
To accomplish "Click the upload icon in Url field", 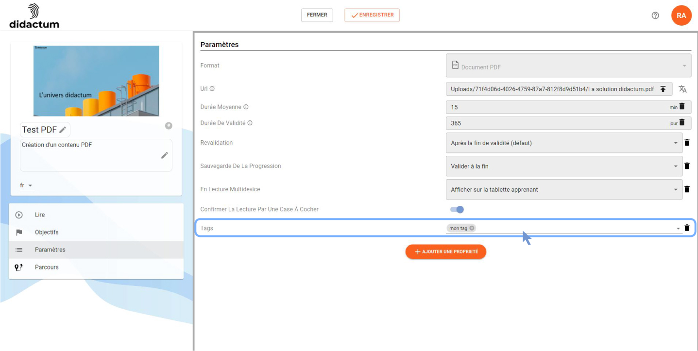I will [x=663, y=89].
